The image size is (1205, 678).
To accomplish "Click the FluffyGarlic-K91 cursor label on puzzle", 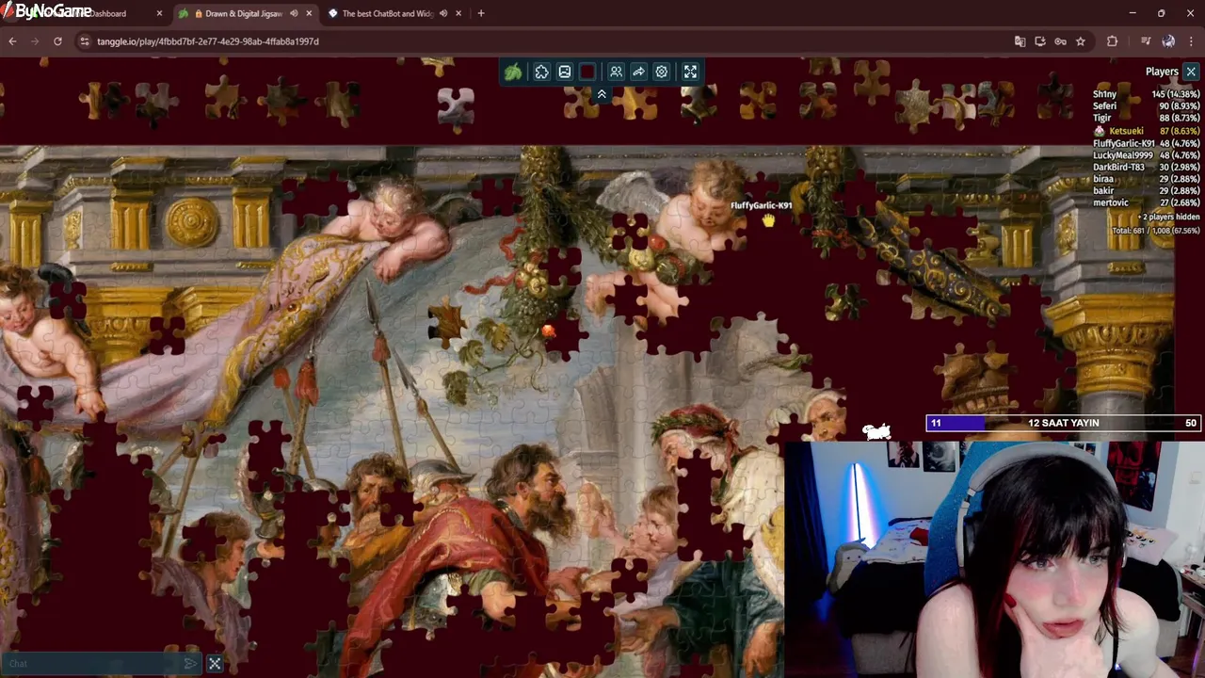I will pyautogui.click(x=761, y=205).
